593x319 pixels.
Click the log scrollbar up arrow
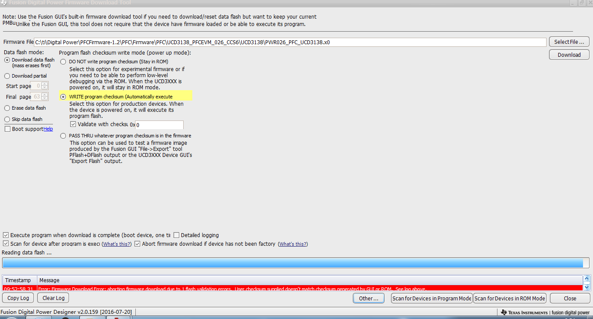click(587, 279)
